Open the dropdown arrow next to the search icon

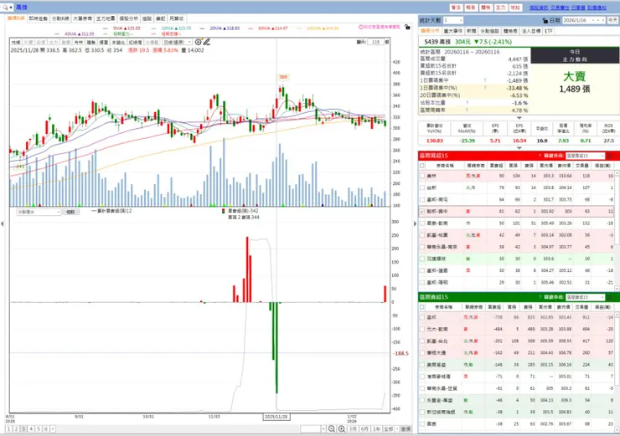[11, 7]
